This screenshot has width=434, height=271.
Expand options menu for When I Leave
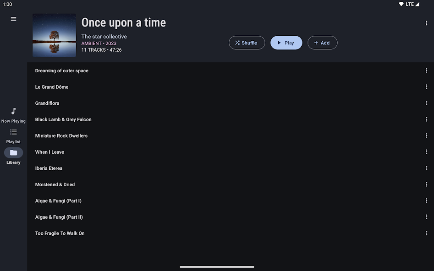pyautogui.click(x=426, y=152)
